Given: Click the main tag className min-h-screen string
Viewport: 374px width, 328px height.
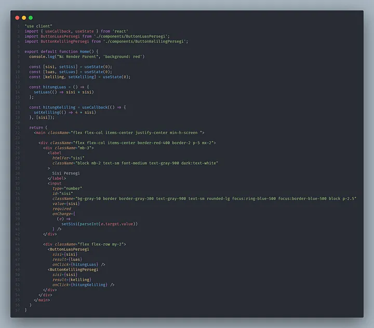Looking at the screenshot, I should tap(137, 133).
